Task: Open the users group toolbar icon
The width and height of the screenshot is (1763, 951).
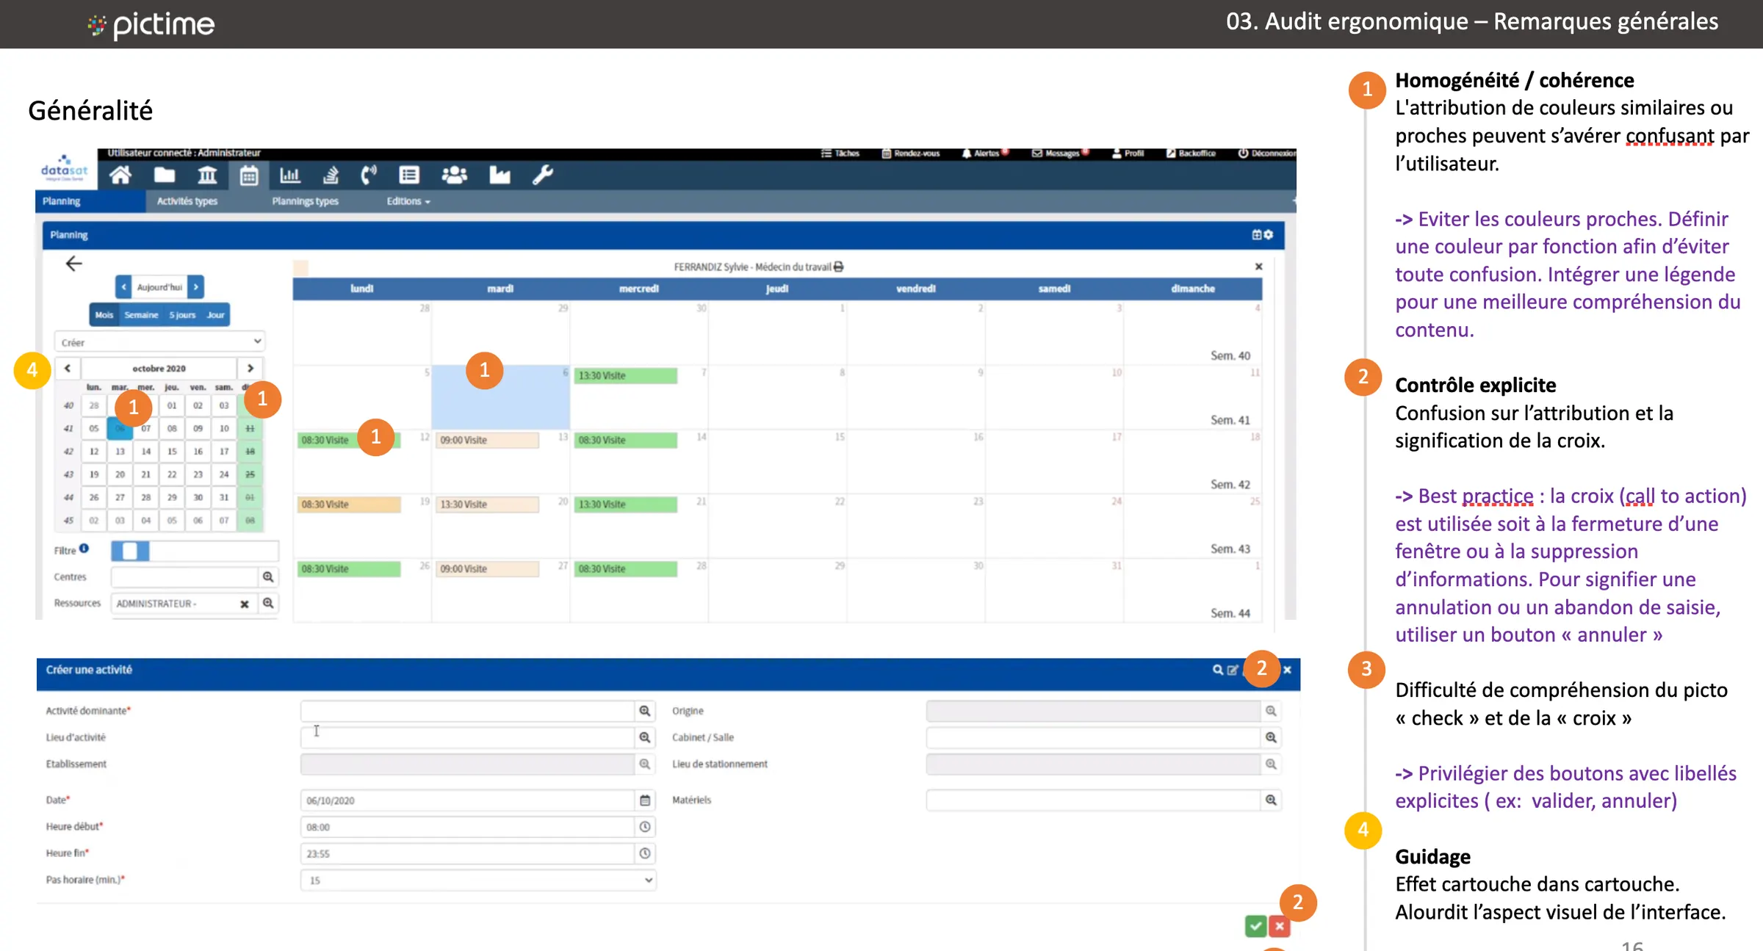Action: pos(455,175)
